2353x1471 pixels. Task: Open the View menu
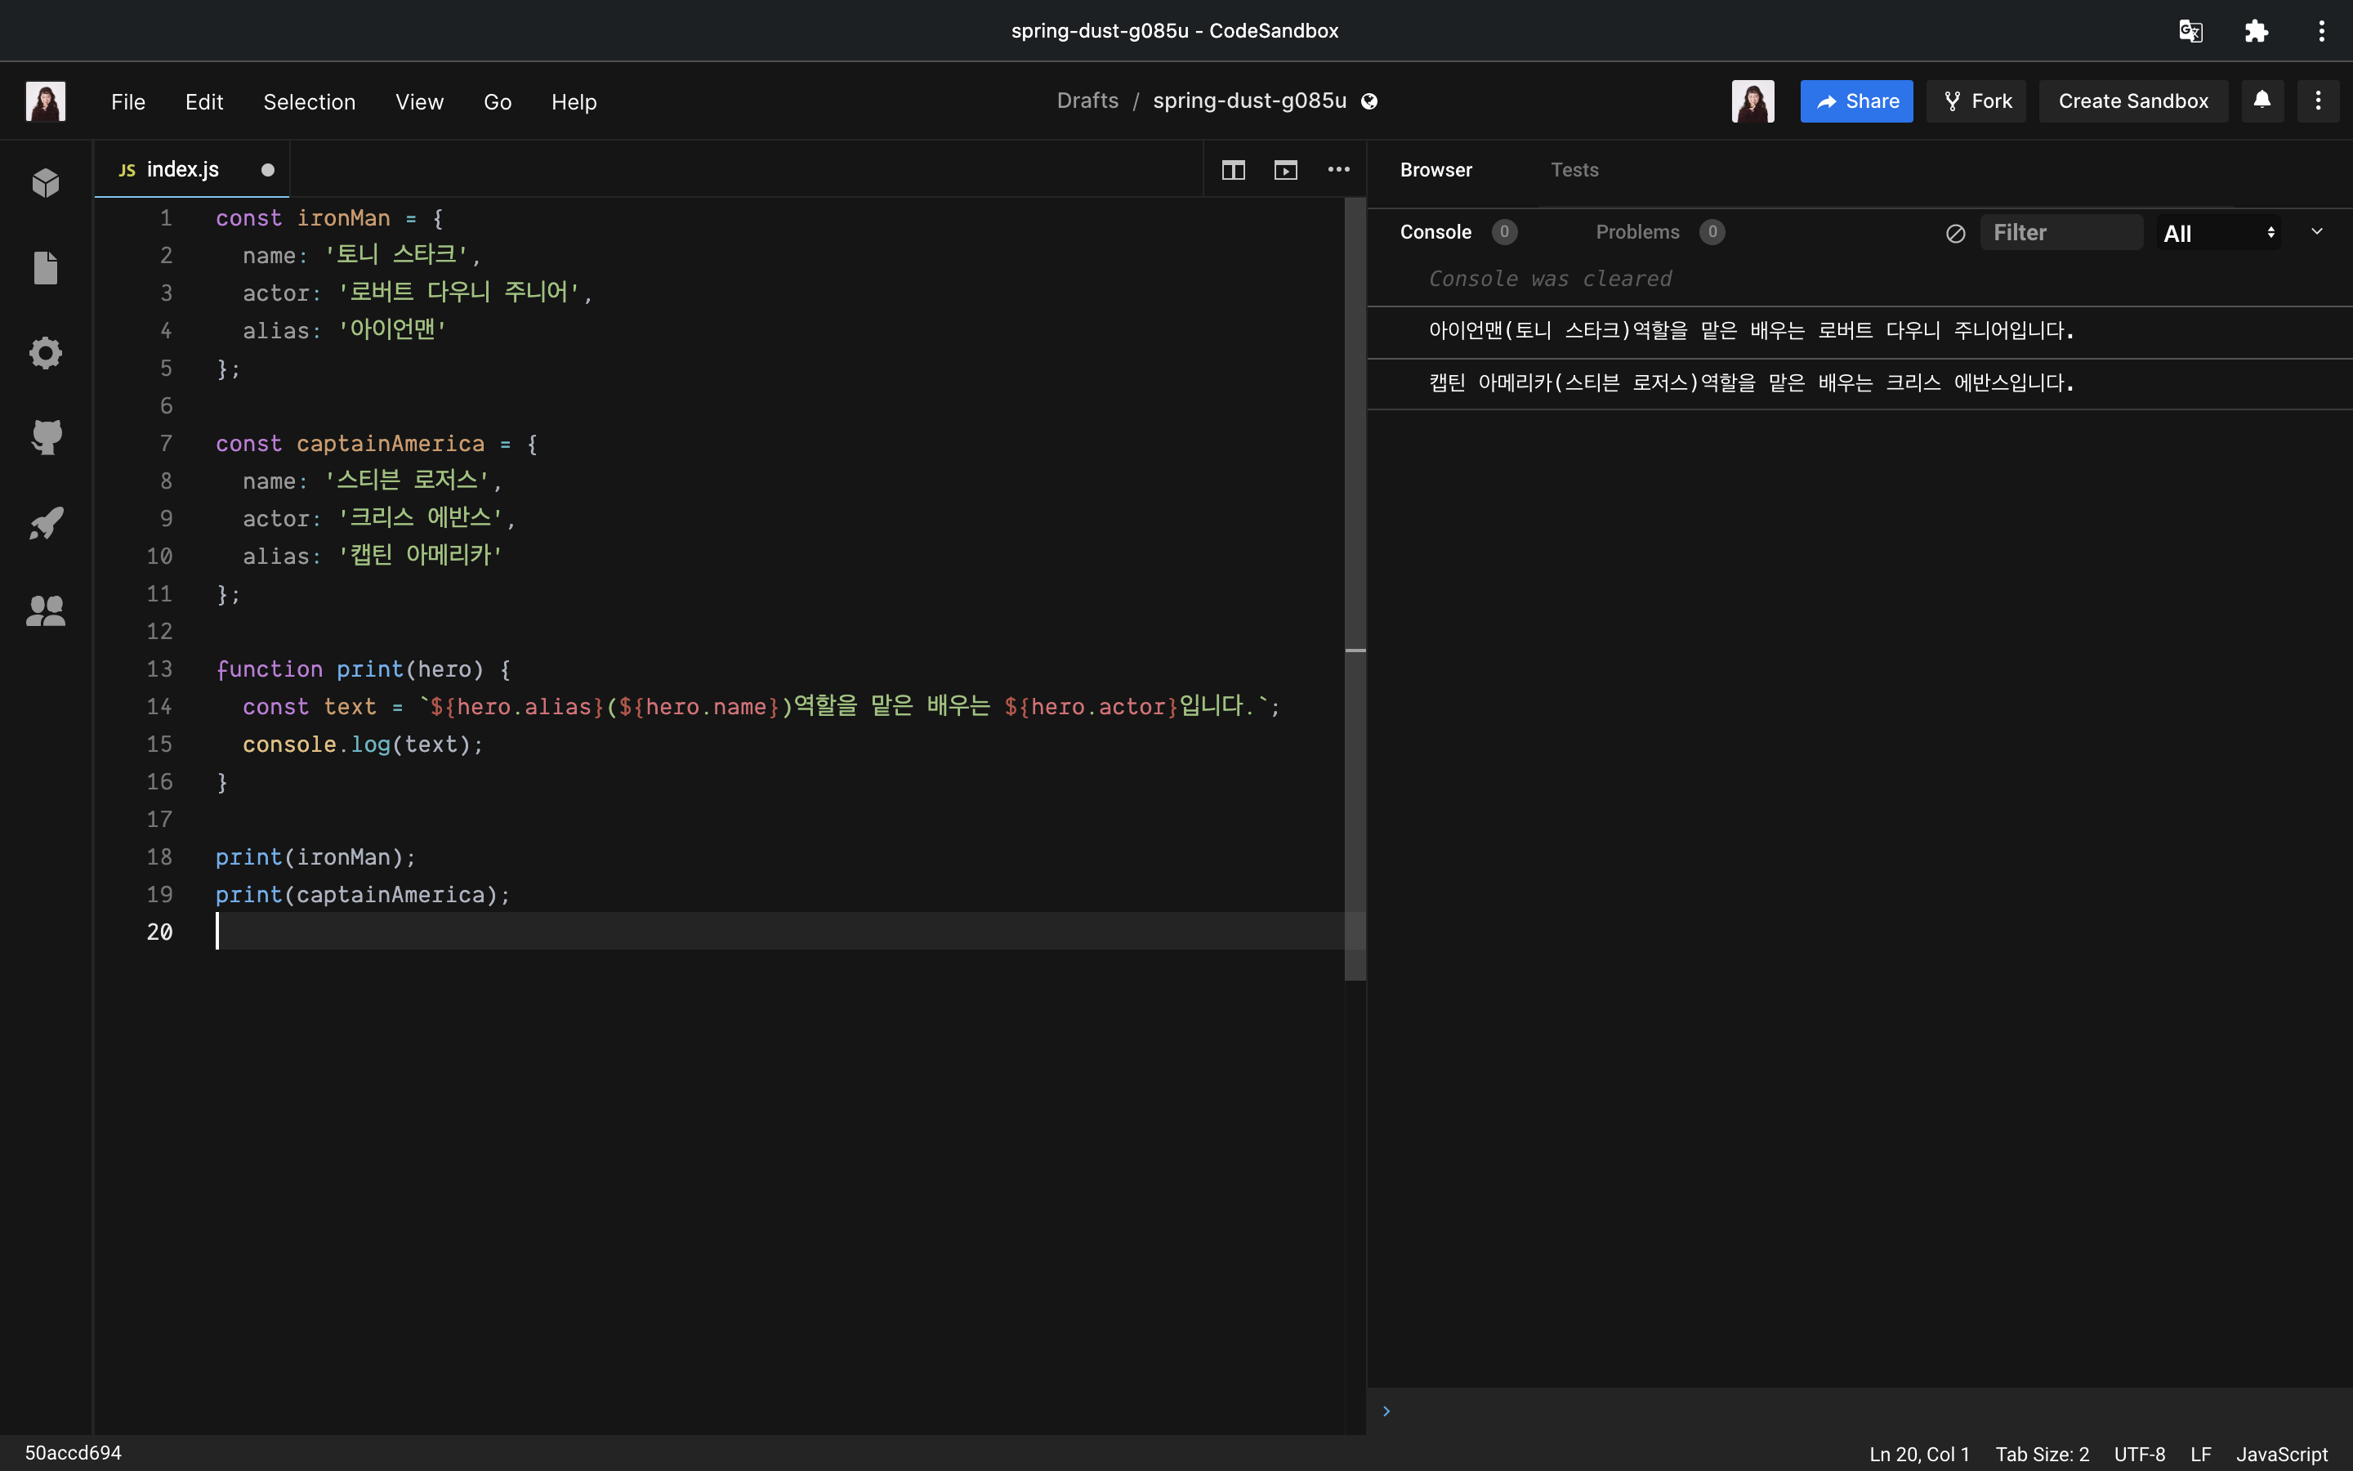click(419, 102)
